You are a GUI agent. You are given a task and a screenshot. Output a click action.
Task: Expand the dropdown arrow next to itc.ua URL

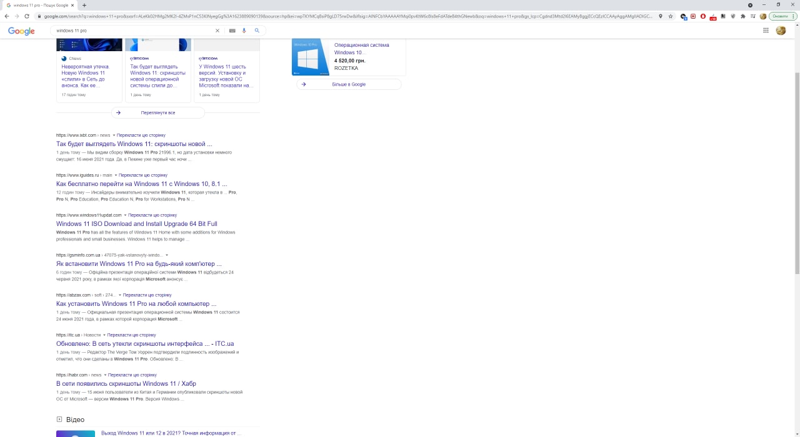coord(104,335)
